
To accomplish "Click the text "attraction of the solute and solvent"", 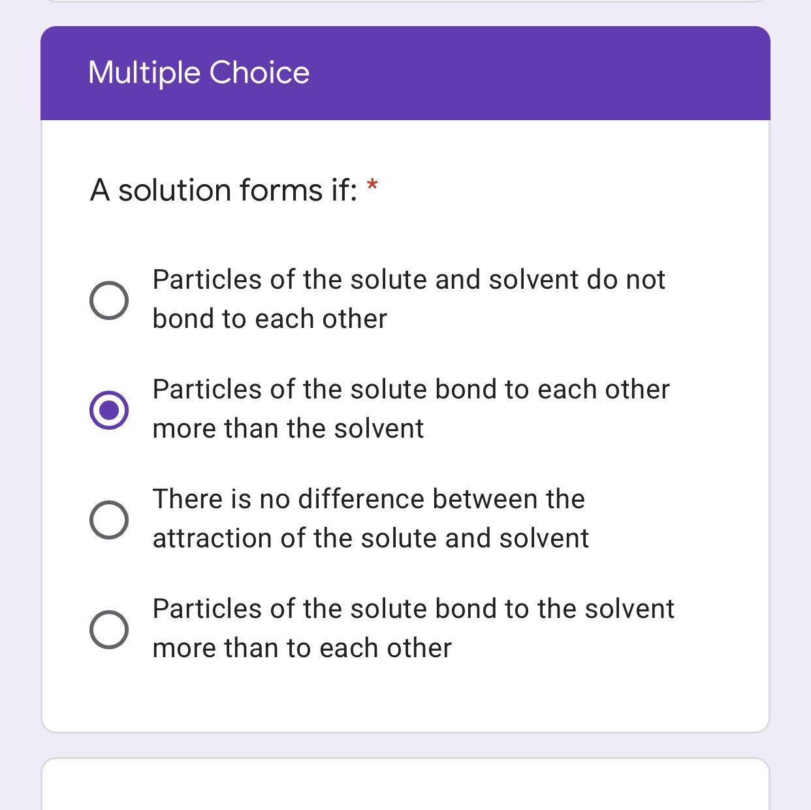I will click(x=370, y=538).
